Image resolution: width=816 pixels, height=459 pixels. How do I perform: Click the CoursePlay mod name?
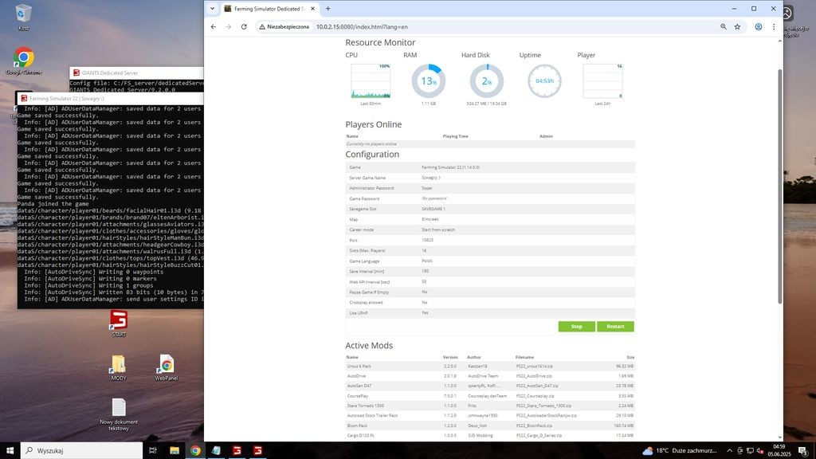[x=358, y=396]
